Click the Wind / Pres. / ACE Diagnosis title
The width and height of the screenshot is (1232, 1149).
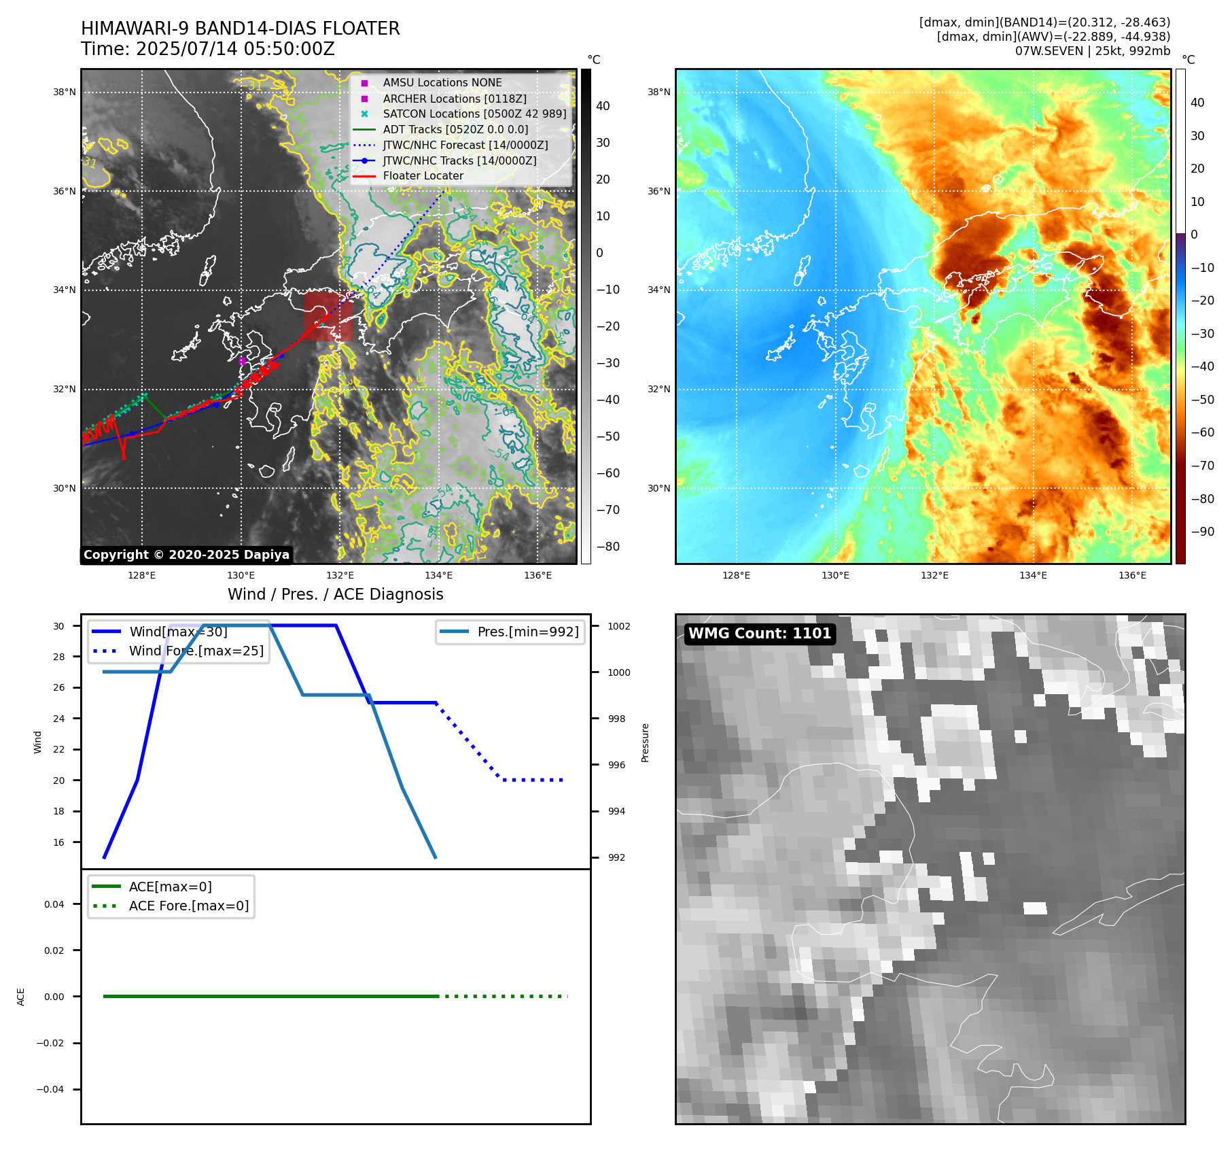pyautogui.click(x=336, y=594)
